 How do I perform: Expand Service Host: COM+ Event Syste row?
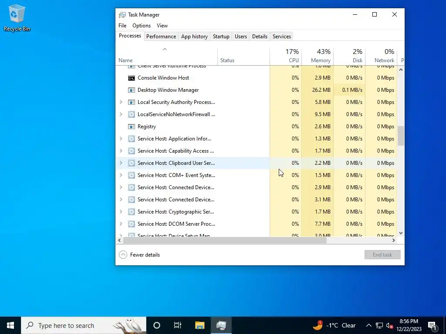click(121, 176)
